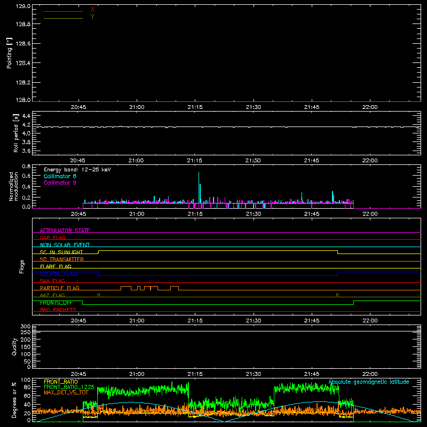Click the SC_TRANSMITTER flag label
This screenshot has height=427, width=427.
[62, 259]
